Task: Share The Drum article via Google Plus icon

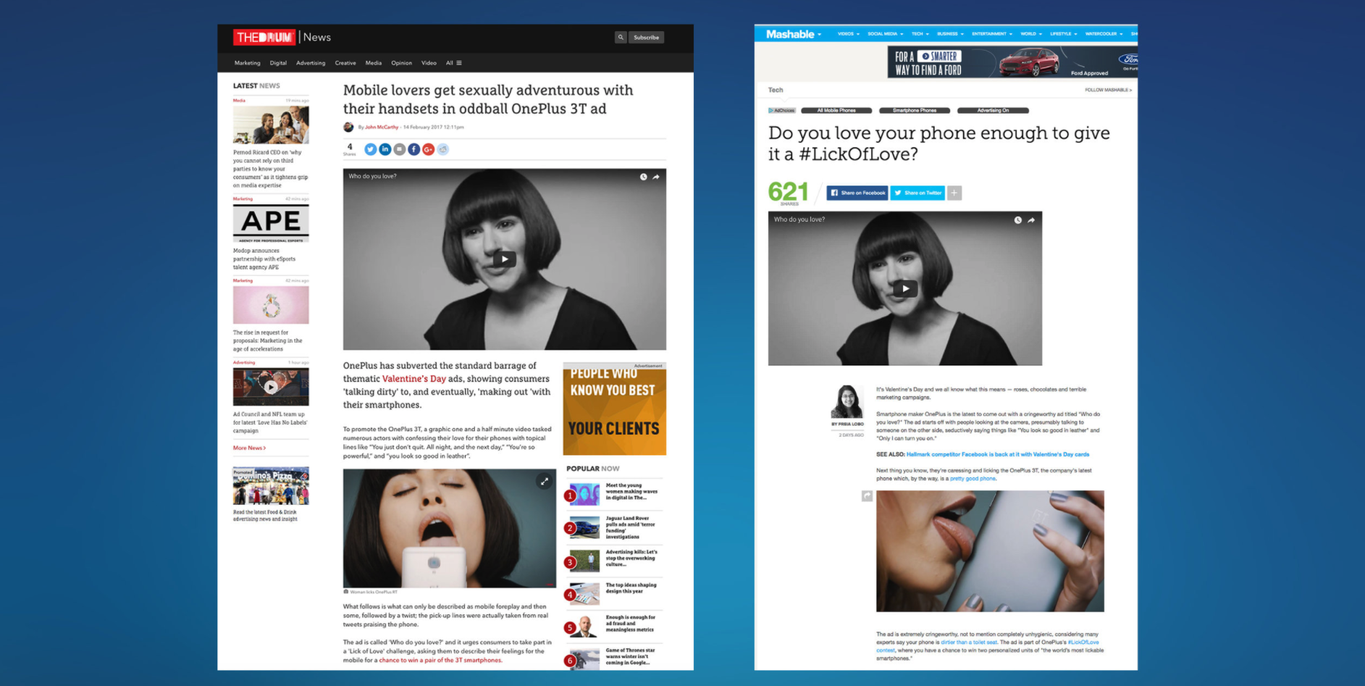Action: pos(428,149)
